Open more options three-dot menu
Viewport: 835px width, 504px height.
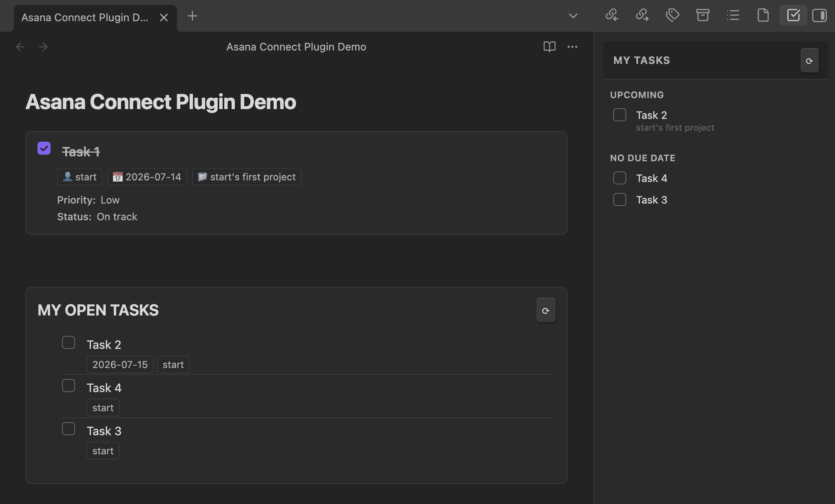572,47
